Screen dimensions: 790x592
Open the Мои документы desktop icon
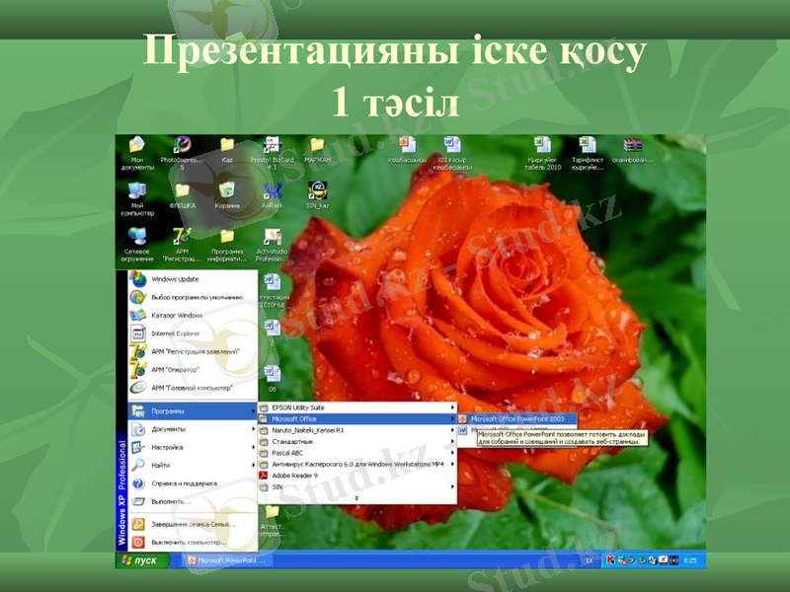pos(137,146)
